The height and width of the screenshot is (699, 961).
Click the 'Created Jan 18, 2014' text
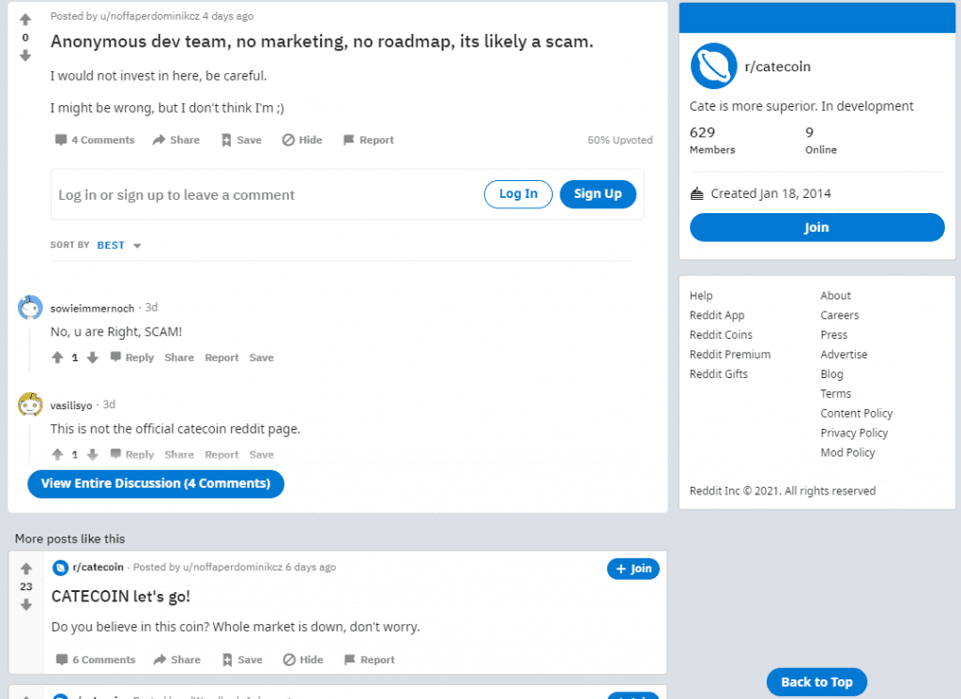point(770,193)
